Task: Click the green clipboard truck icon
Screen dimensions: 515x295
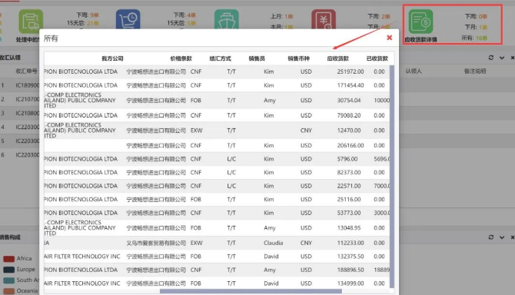Action: click(31, 22)
